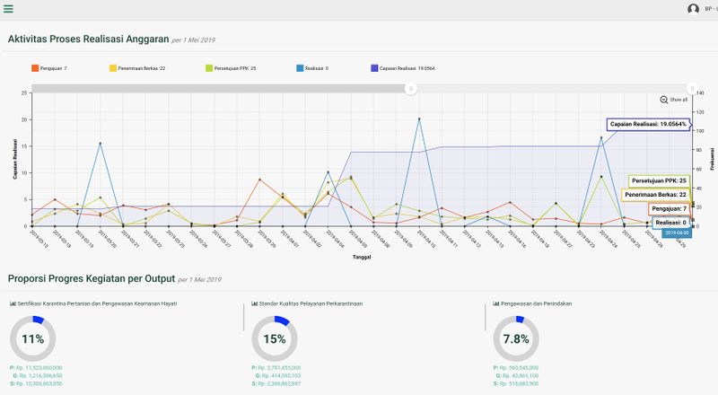
Task: Click the Realisasi peak point near 2019-03-20
Action: point(101,144)
